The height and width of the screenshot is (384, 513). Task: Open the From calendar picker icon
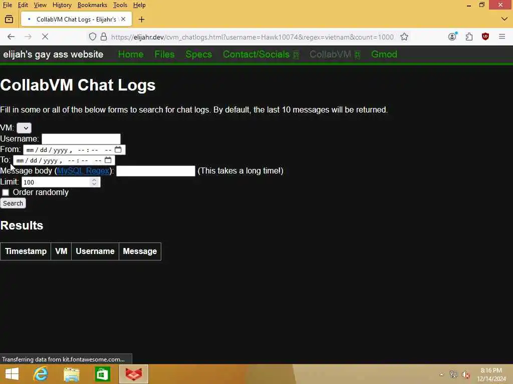(x=118, y=149)
